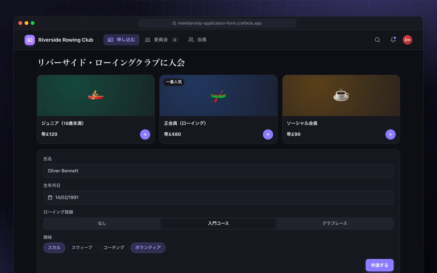Select クラブレース rowing experience option
The height and width of the screenshot is (273, 437).
[x=335, y=223]
